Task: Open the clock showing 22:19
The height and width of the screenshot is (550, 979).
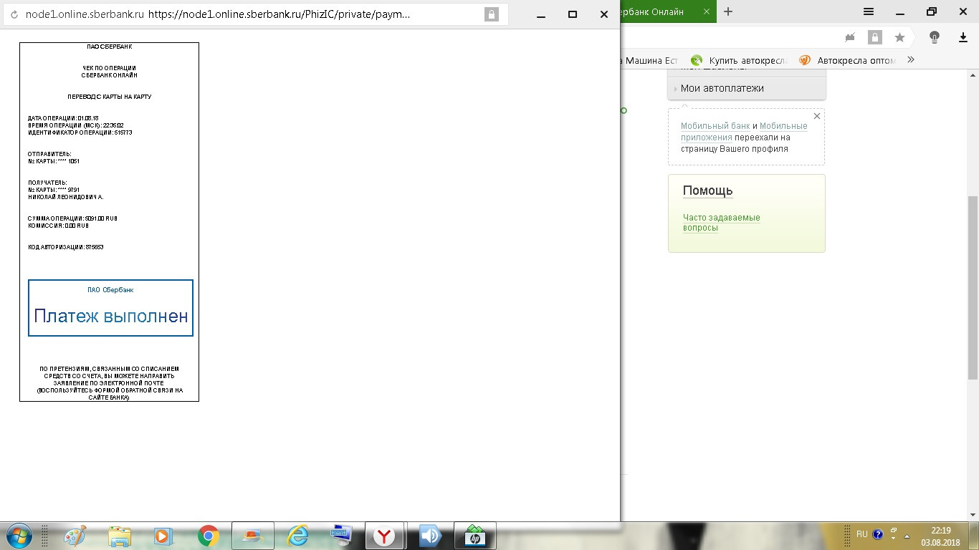Action: 941,536
